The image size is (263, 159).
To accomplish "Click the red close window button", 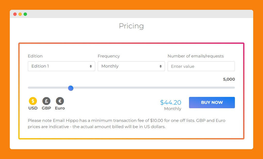I will (15, 14).
